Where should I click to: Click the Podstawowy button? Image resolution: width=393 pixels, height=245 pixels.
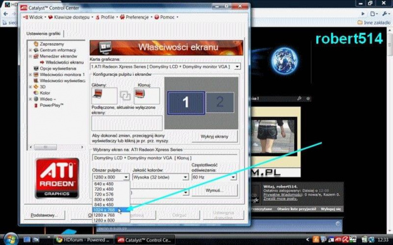tap(44, 215)
